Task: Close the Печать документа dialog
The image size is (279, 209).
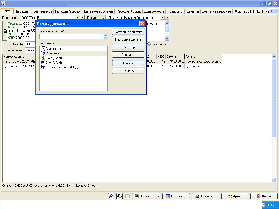Action: point(142,24)
